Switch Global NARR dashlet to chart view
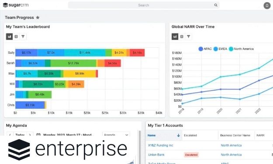273x164 pixels. click(175, 37)
